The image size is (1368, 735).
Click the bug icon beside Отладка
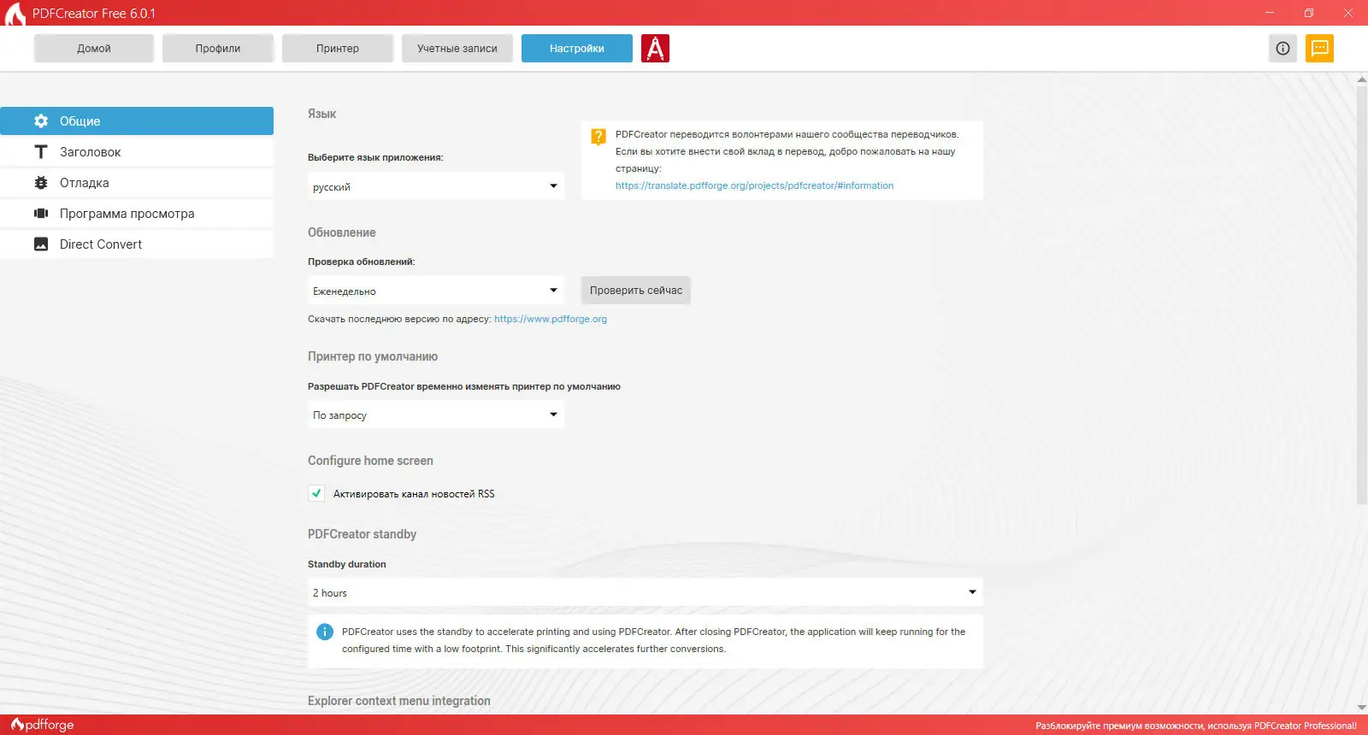[x=41, y=183]
